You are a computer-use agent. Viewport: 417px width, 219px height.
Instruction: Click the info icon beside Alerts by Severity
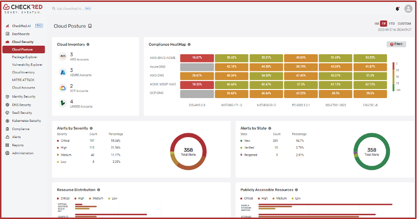[91, 128]
